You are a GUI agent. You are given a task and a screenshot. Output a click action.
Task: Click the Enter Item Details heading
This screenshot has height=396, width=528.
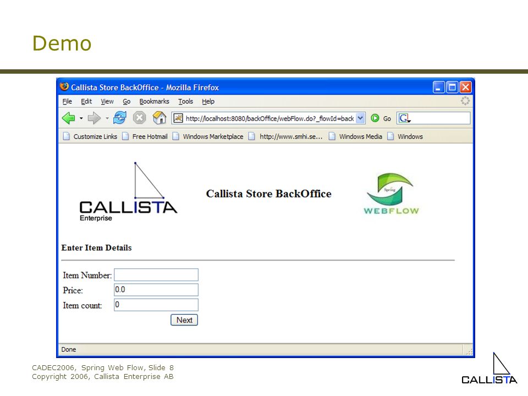(x=97, y=248)
